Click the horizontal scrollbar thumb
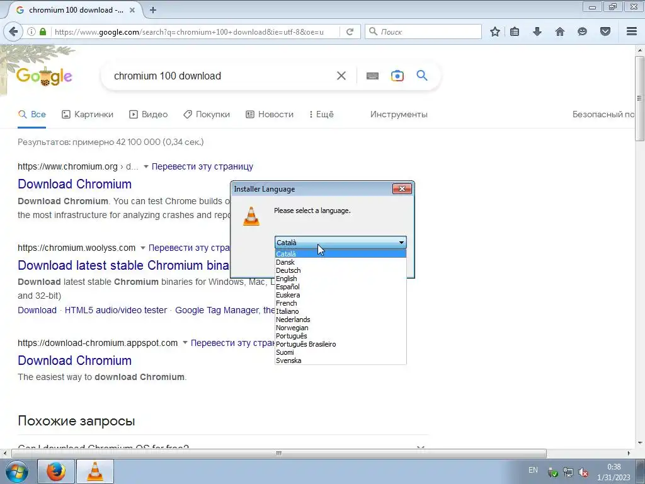The width and height of the screenshot is (645, 484). click(279, 453)
